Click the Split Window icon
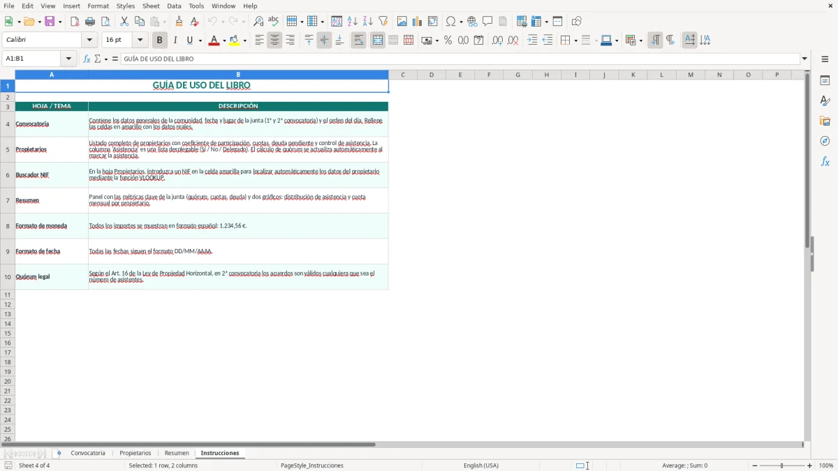838x471 pixels. [557, 22]
